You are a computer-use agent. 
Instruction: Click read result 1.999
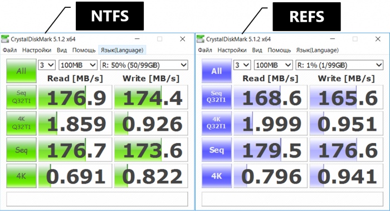(270, 123)
